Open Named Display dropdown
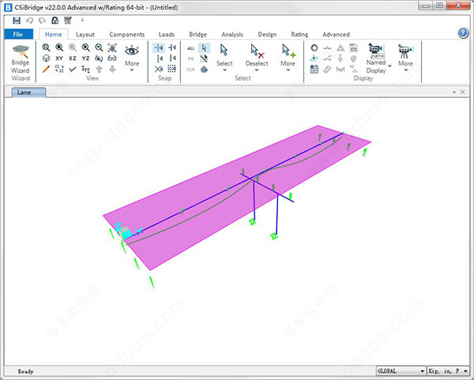Screen dimensions: 474x380 [x=378, y=58]
